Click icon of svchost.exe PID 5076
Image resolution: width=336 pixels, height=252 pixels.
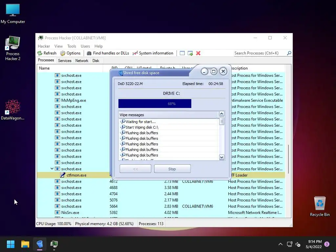point(57,200)
